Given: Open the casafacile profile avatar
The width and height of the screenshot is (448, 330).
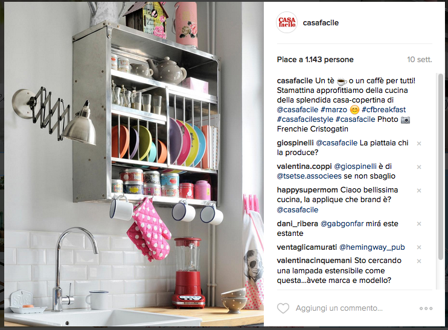Looking at the screenshot, I should [287, 22].
